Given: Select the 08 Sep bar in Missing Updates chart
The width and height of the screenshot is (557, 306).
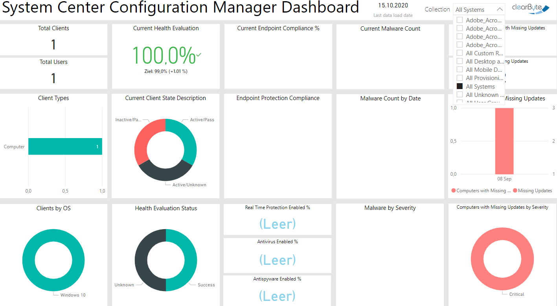Looking at the screenshot, I should pos(504,141).
